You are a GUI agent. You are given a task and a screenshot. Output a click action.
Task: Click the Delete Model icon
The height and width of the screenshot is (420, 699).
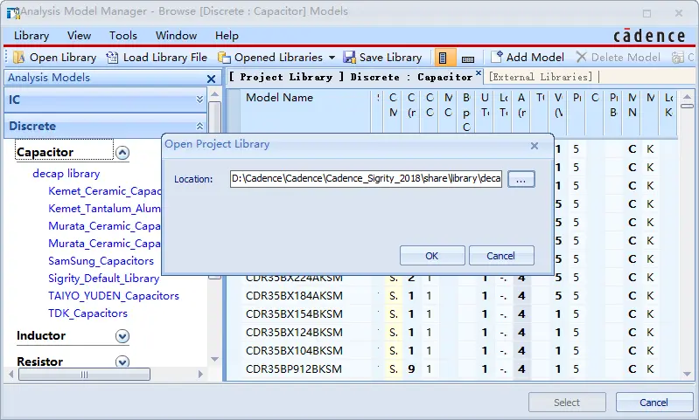tap(581, 57)
